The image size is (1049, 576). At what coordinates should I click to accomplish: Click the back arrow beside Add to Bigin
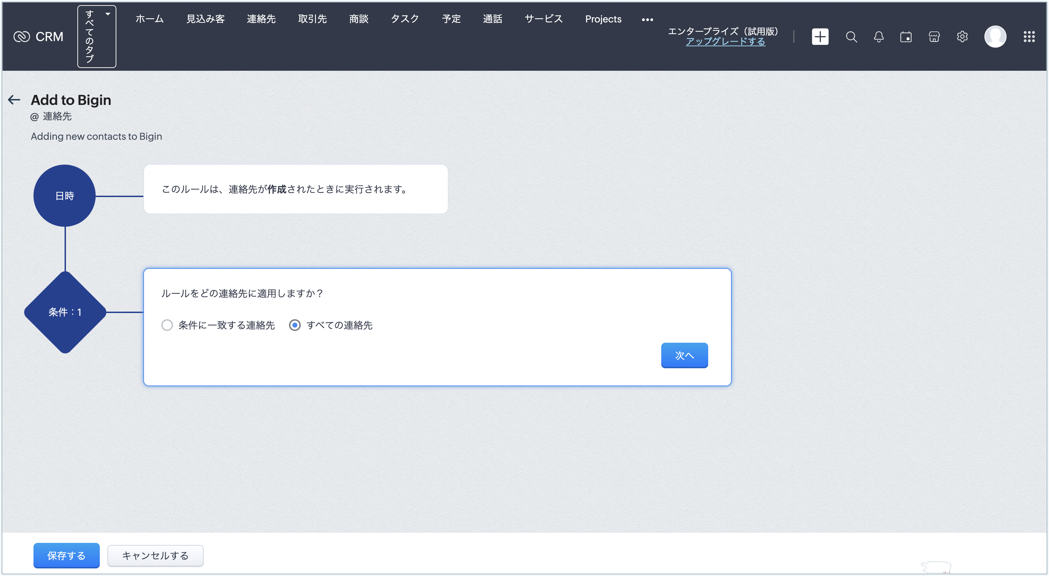(14, 100)
